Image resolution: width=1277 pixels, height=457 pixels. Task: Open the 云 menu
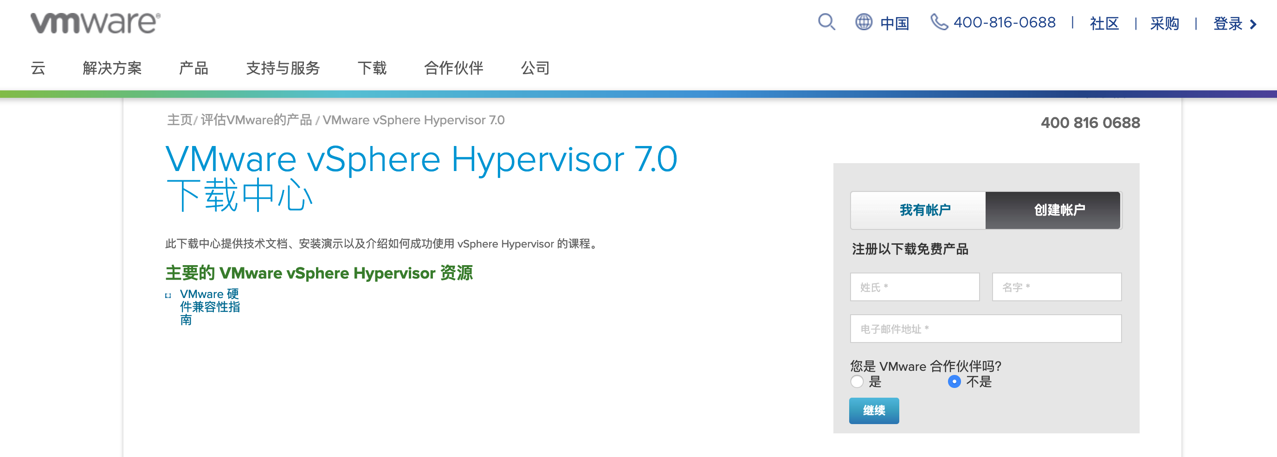(x=38, y=68)
